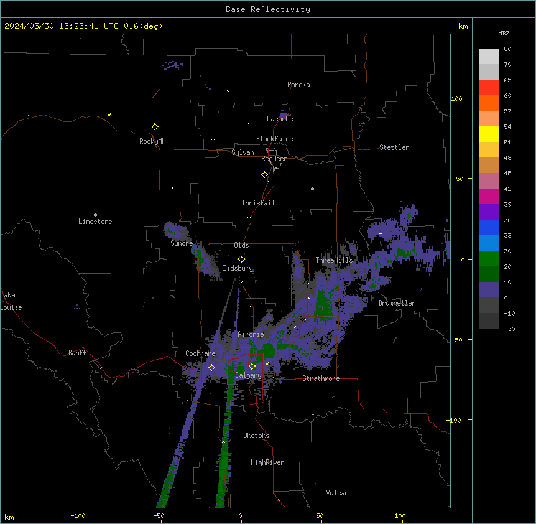Click the ThreeHills town label
536x524 pixels.
pyautogui.click(x=334, y=260)
